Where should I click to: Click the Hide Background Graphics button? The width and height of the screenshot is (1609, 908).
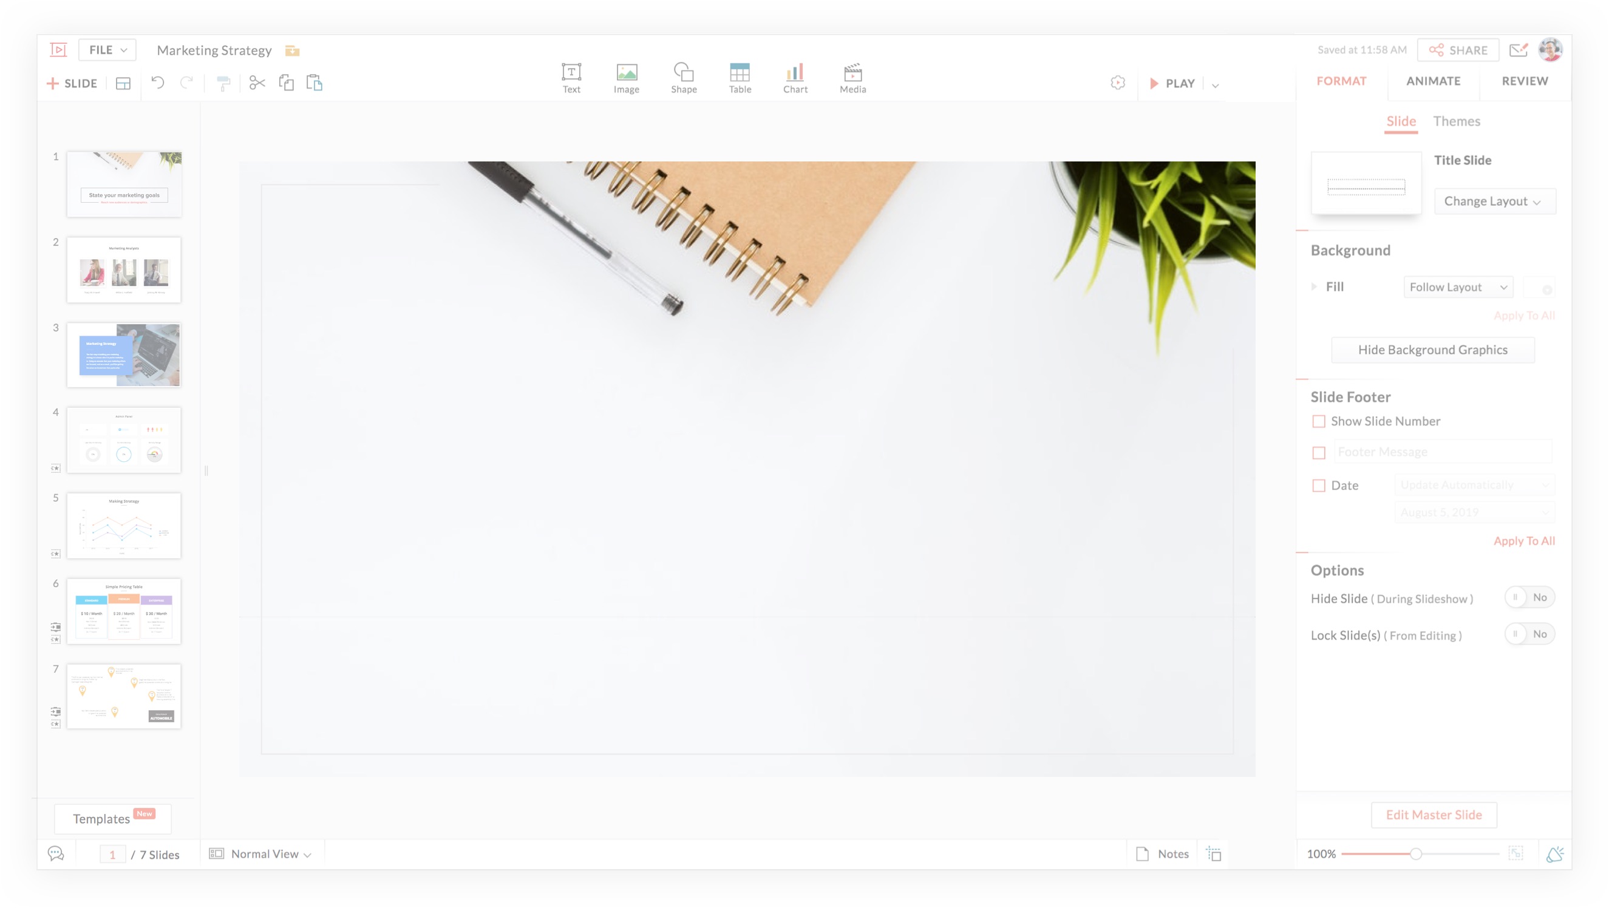click(x=1432, y=349)
